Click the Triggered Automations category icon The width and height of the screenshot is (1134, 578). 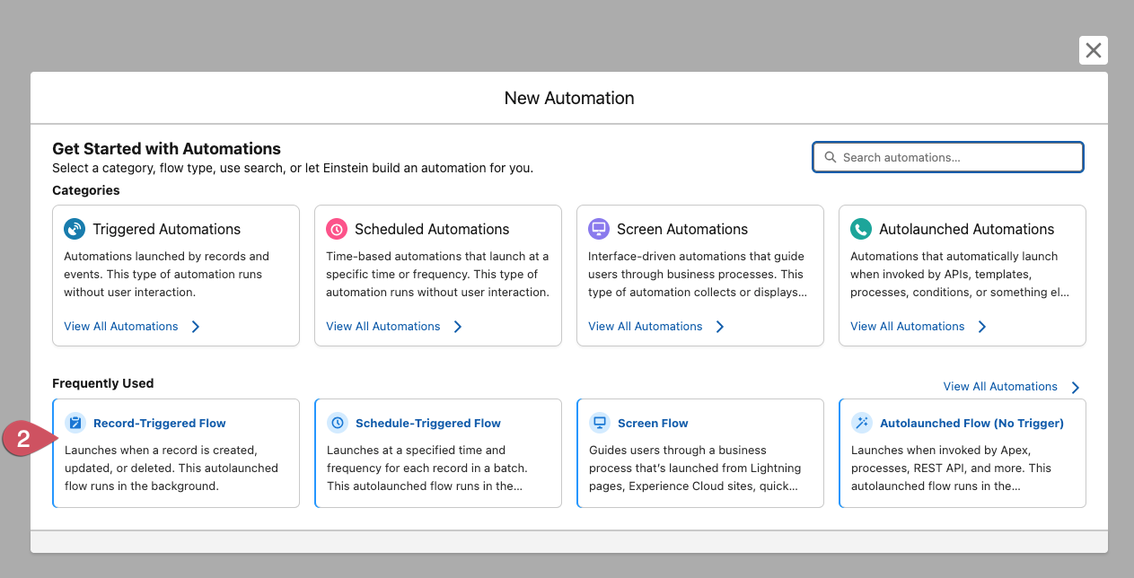tap(75, 229)
